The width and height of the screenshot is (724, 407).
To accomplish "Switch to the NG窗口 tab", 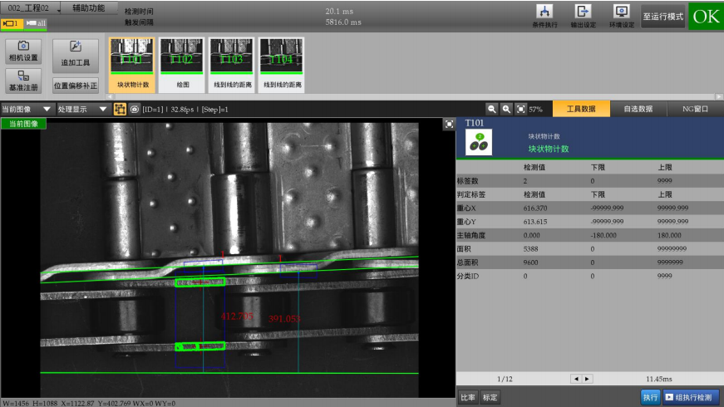I will click(695, 109).
